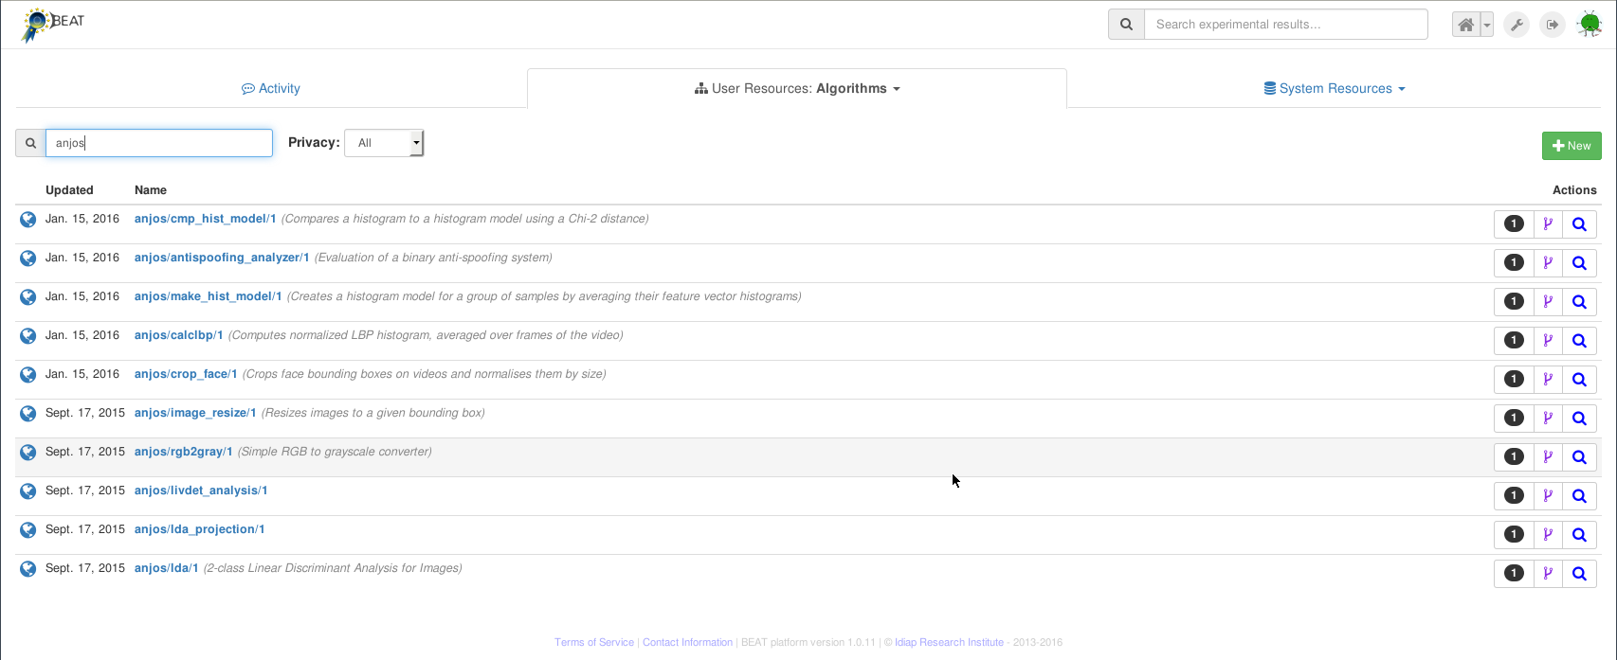
Task: Open anjos/calclbp/1 algorithm link
Action: click(179, 335)
